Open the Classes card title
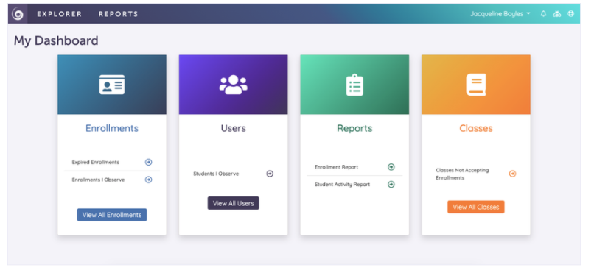 coord(476,128)
